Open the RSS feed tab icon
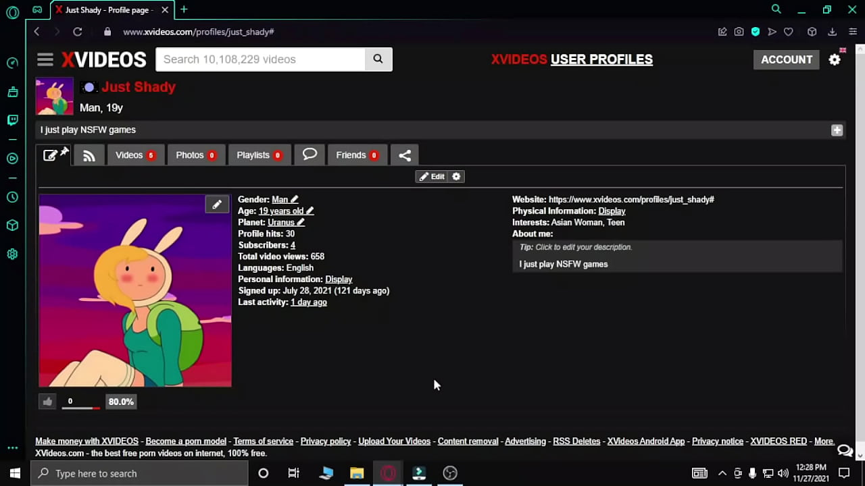Viewport: 865px width, 486px height. [x=89, y=155]
